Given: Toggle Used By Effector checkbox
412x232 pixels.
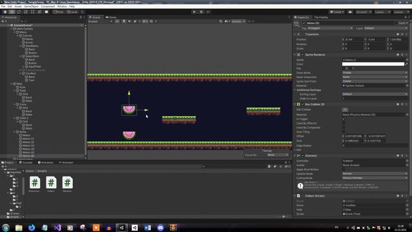Looking at the screenshot, I should (344, 123).
